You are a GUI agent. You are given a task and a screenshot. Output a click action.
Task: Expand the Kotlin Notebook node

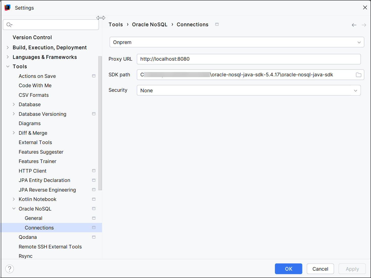[x=14, y=199]
